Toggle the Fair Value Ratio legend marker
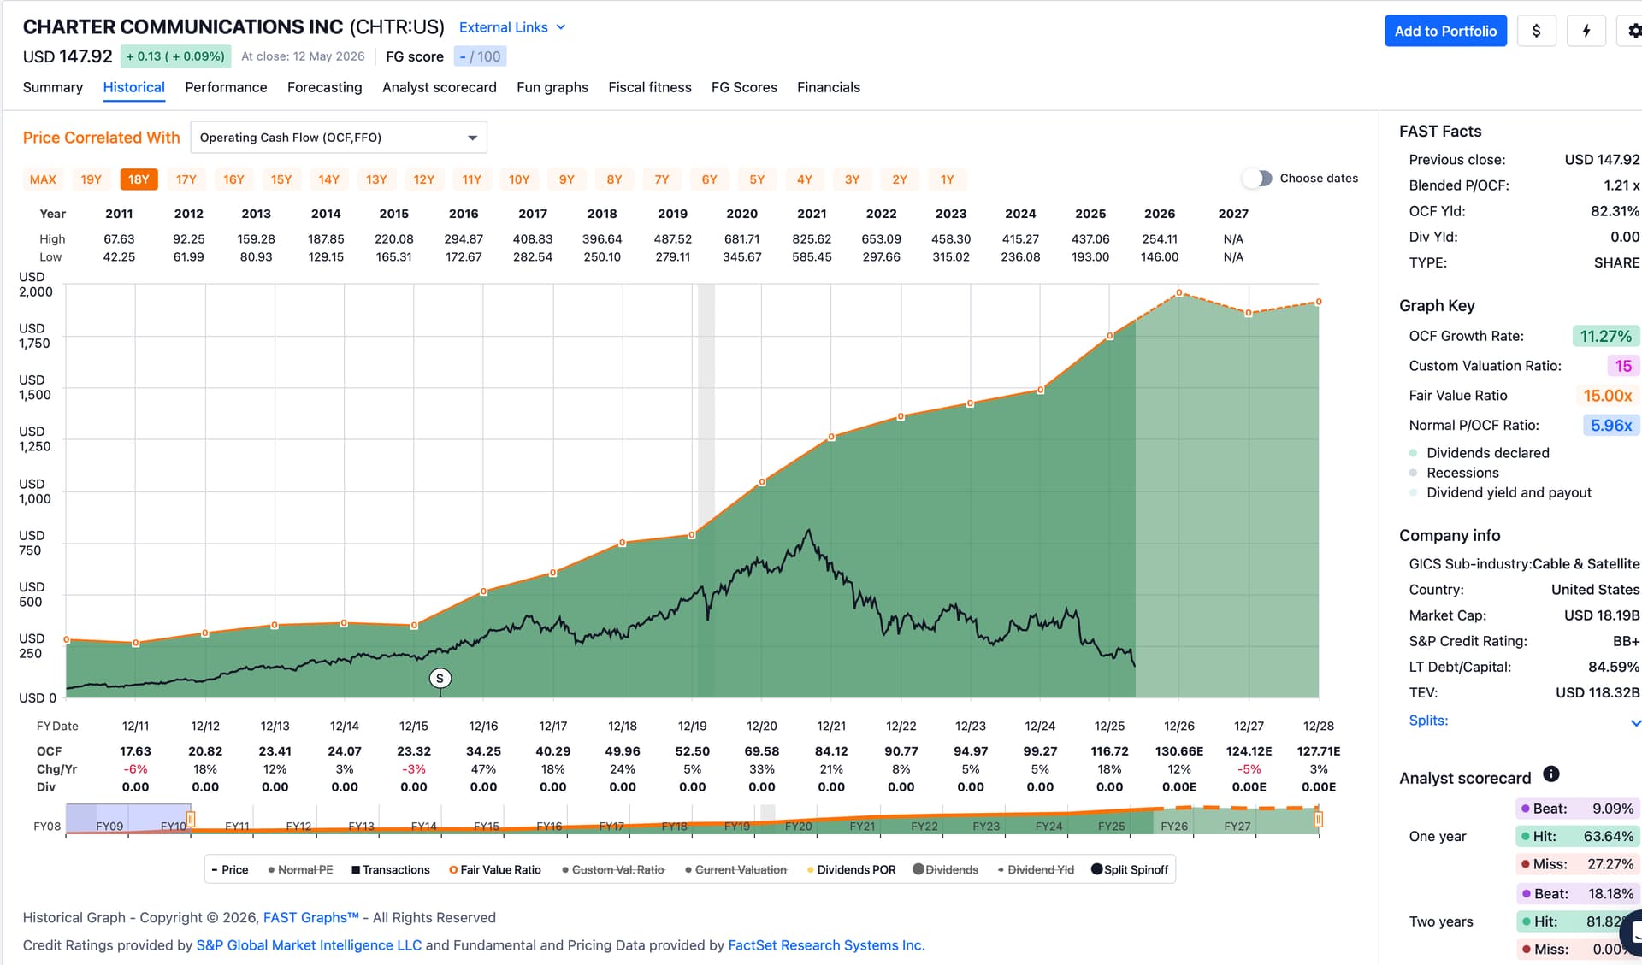This screenshot has height=965, width=1642. [453, 870]
